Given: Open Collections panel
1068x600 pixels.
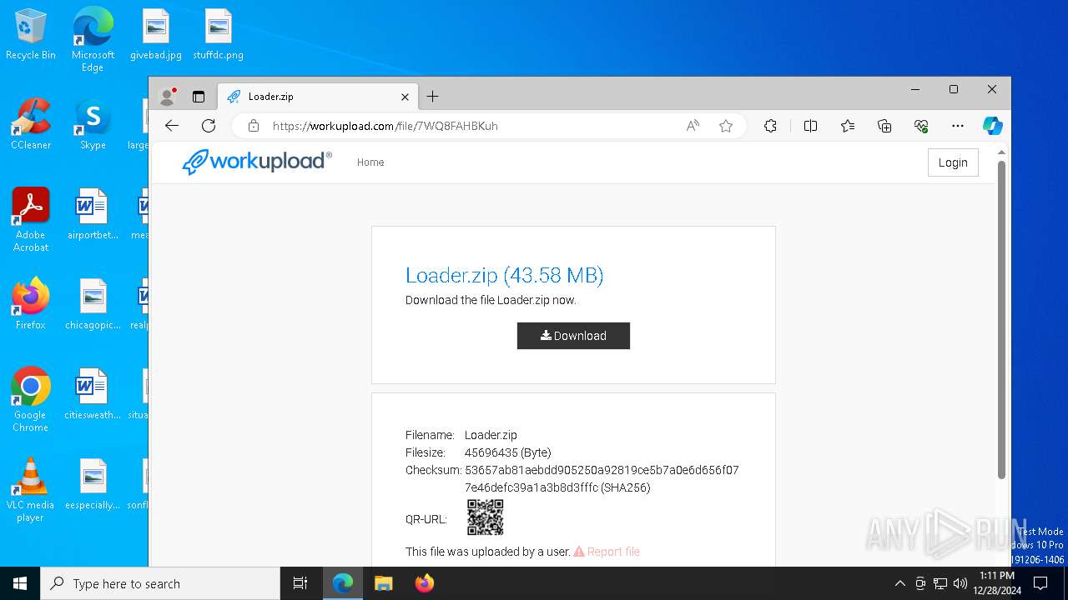Looking at the screenshot, I should tap(884, 126).
